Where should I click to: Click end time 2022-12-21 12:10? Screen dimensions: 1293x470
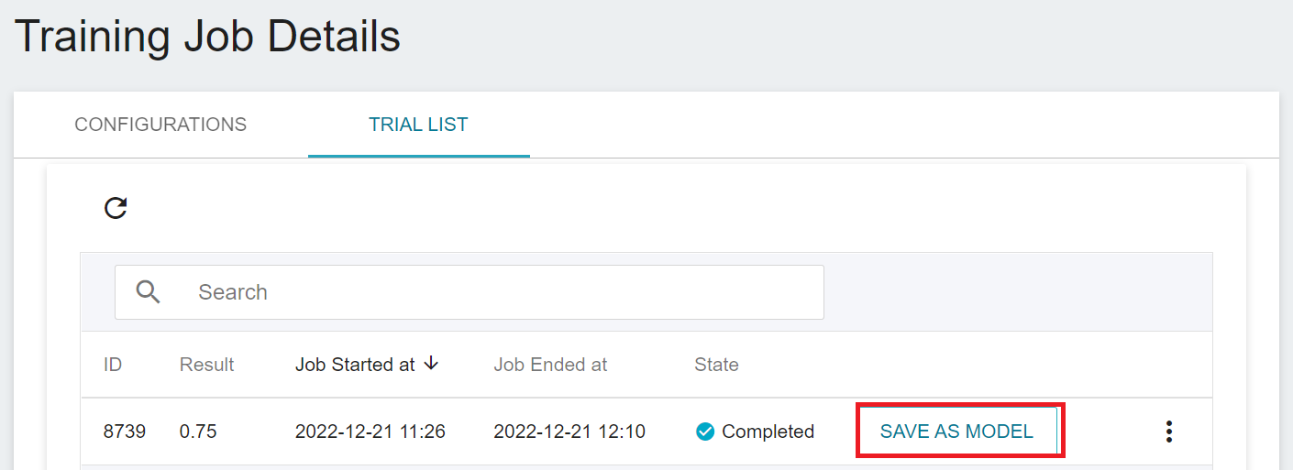(x=569, y=432)
